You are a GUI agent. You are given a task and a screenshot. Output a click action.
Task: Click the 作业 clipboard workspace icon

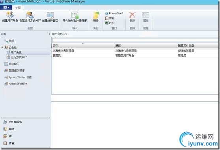5,143
